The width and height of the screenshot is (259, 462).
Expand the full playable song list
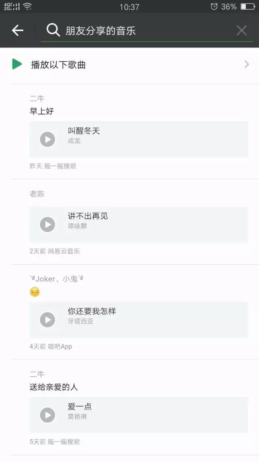(x=247, y=64)
